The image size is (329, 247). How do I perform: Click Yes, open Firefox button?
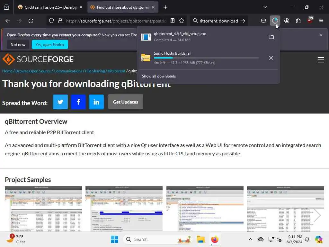(x=50, y=44)
